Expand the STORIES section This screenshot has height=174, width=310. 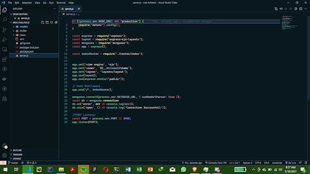point(15,159)
